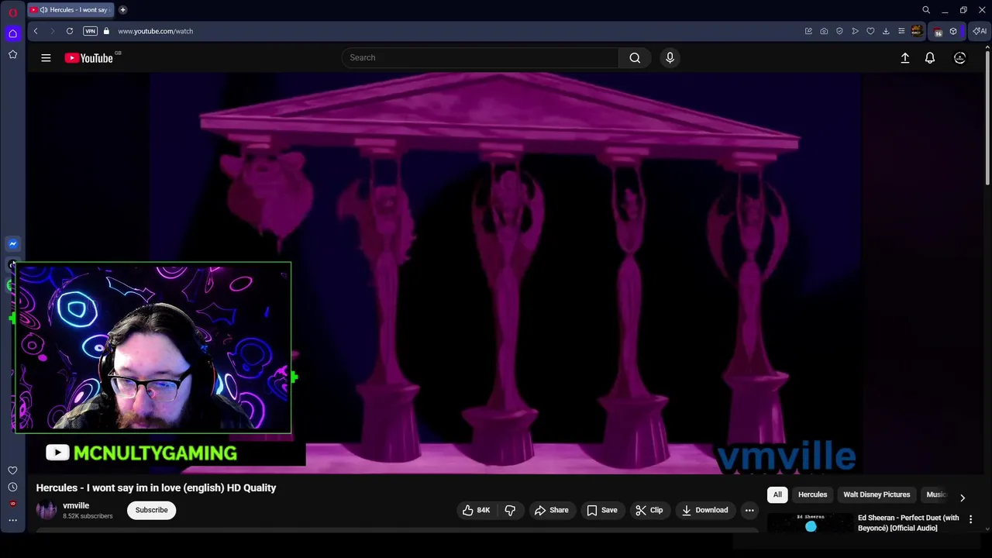This screenshot has height=558, width=992.
Task: Open the Opera home speed dial icon
Action: (x=12, y=33)
